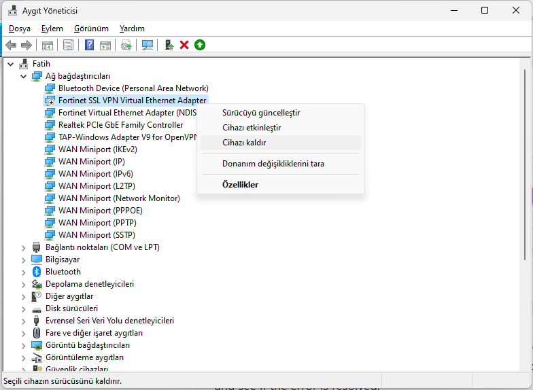Click Özellikler in the context menu
The width and height of the screenshot is (533, 390).
240,185
